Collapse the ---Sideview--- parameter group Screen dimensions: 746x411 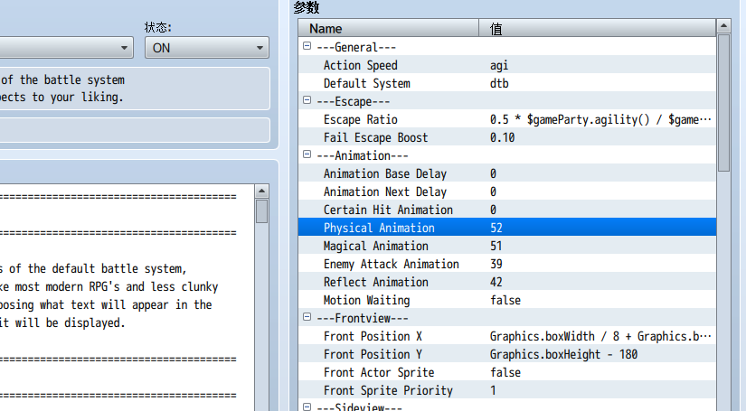tap(307, 406)
